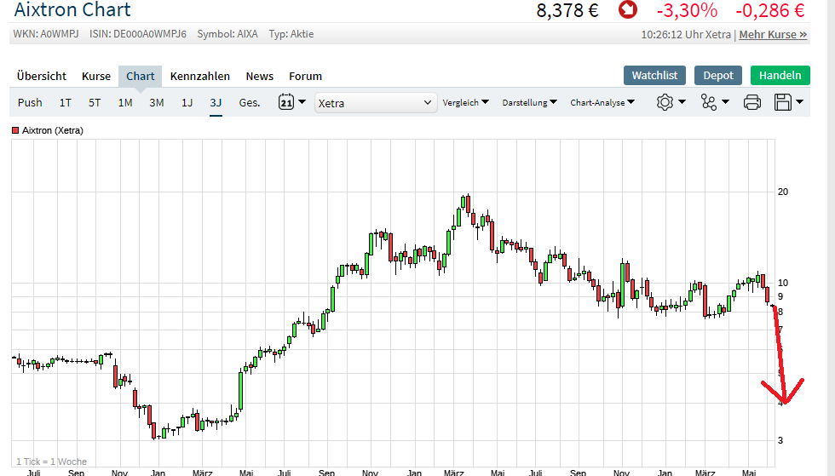Image resolution: width=835 pixels, height=476 pixels.
Task: Switch to the Kurse tab
Action: (x=96, y=76)
